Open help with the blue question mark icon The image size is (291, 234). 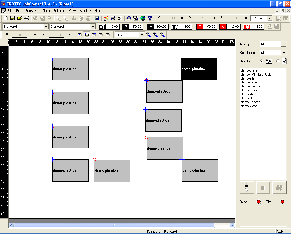(x=150, y=18)
